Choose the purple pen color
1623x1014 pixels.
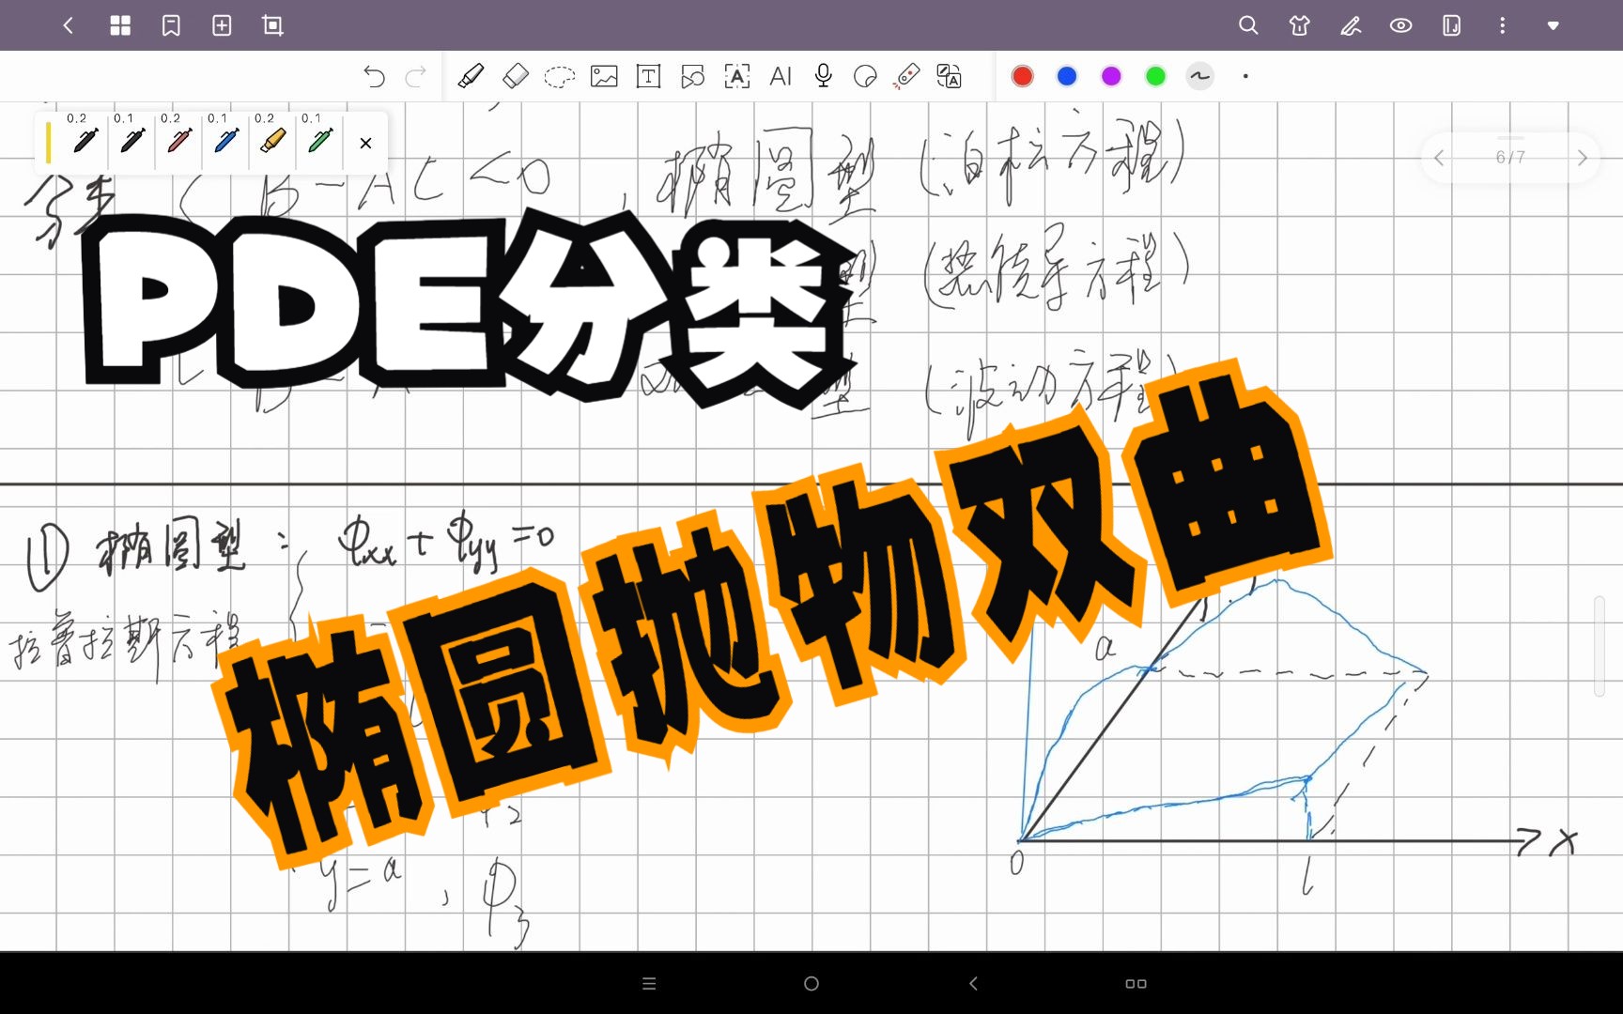1111,76
